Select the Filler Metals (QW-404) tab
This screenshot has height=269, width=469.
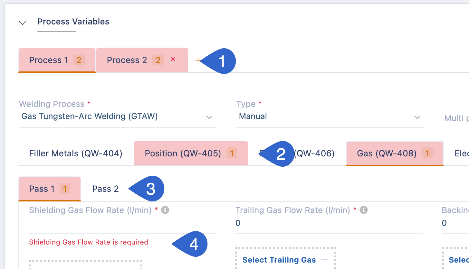point(76,153)
